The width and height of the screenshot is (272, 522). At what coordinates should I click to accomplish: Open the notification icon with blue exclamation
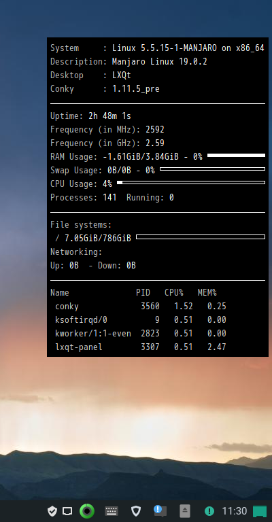pos(160,510)
